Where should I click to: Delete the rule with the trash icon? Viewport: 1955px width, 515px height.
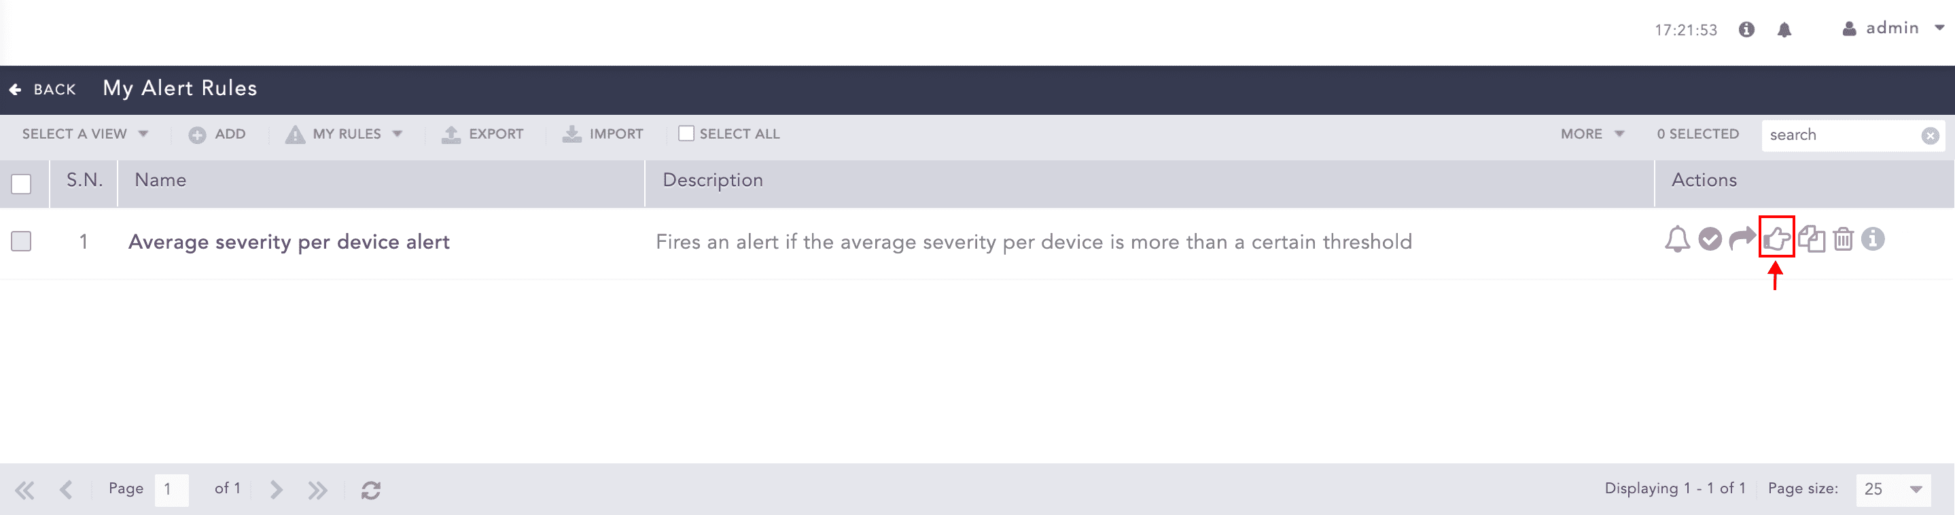pyautogui.click(x=1844, y=240)
